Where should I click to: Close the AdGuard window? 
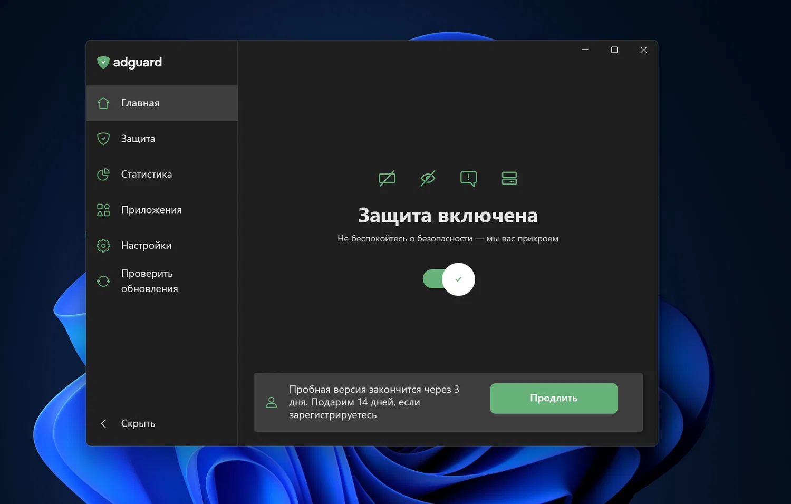(x=643, y=50)
